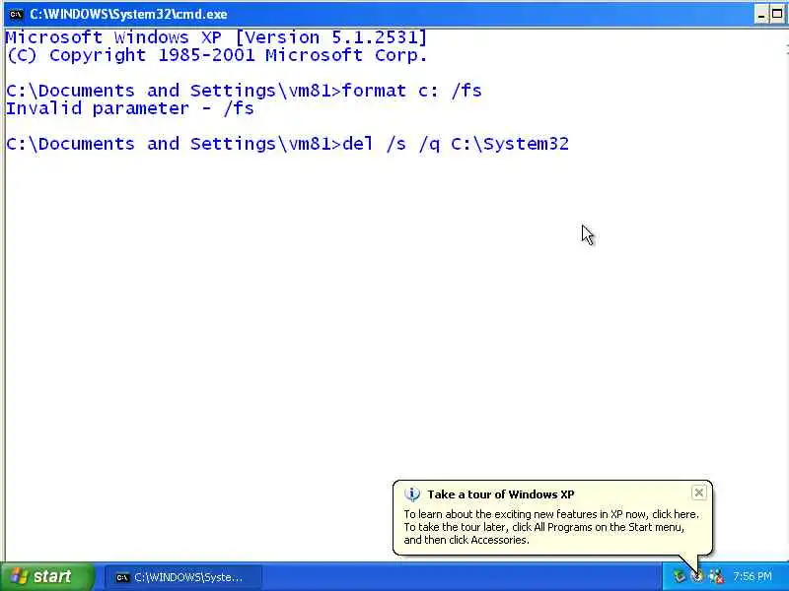Open the Windows Messenger tray icon
Screen dimensions: 789x591
(x=716, y=576)
